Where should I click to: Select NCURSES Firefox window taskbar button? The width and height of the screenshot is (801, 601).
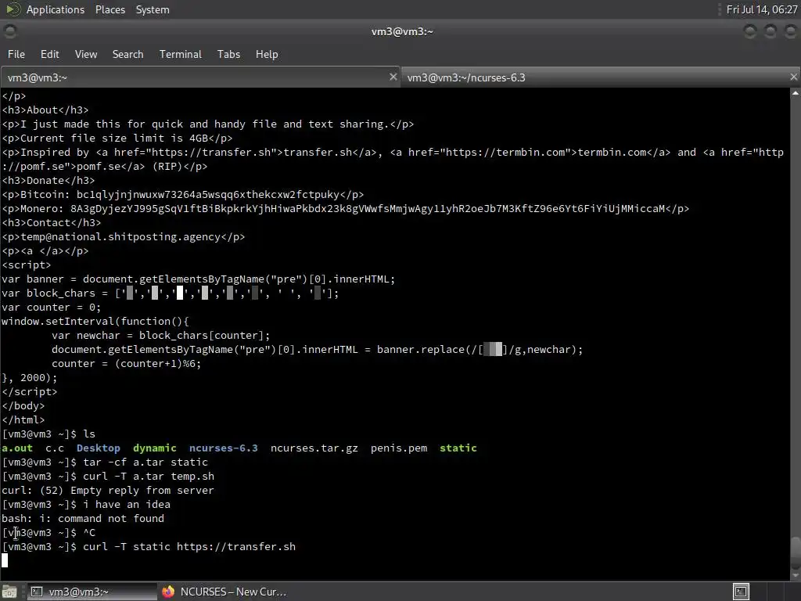(224, 592)
